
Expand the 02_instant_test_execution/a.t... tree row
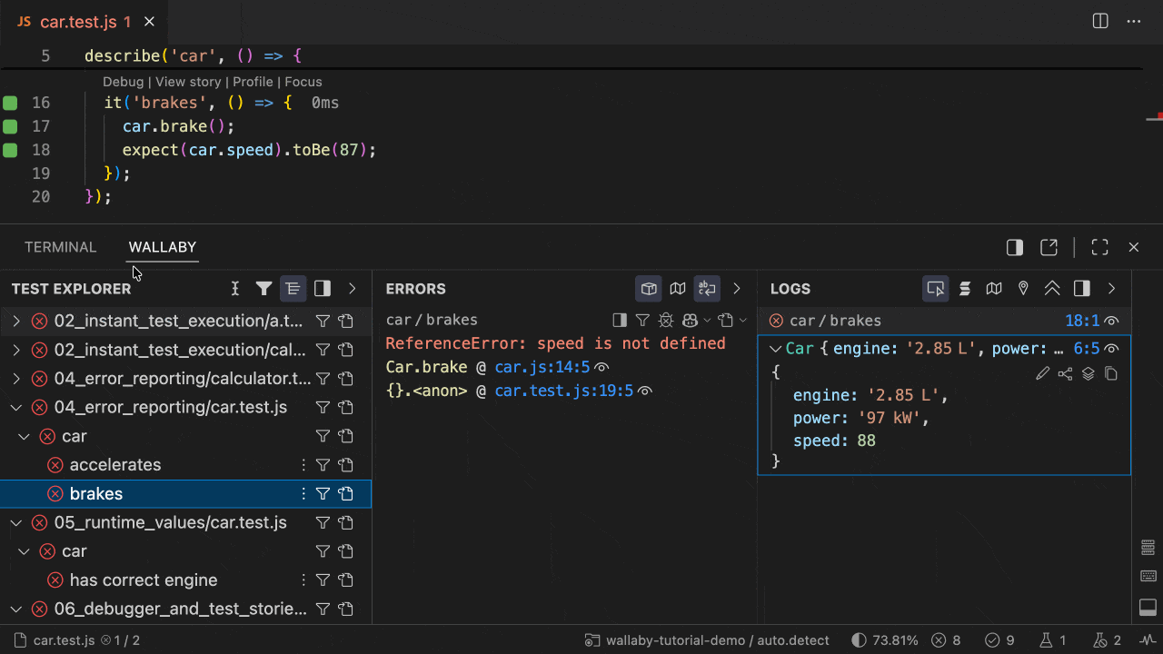coord(16,321)
